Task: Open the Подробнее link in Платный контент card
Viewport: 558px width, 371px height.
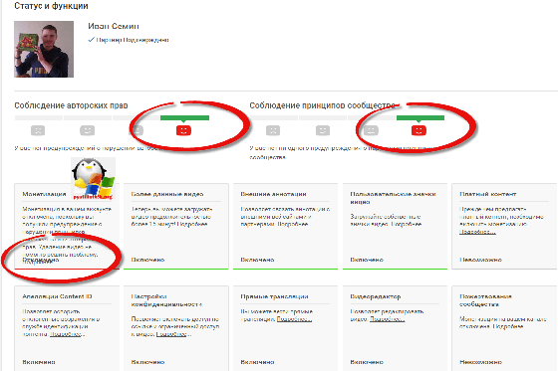Action: [x=477, y=232]
